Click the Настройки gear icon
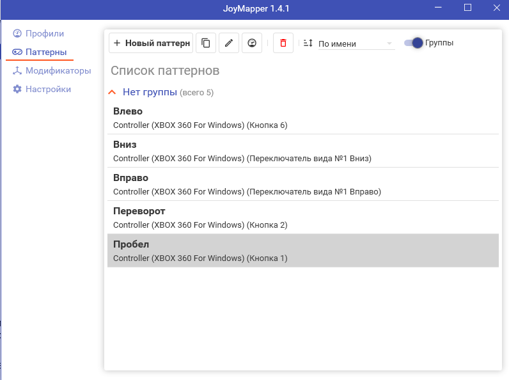The width and height of the screenshot is (509, 380). [17, 89]
